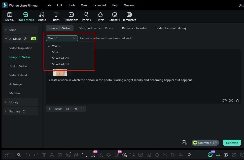Open the Audio panel from the top toolbar
Viewport: 244px width, 160px height.
click(x=42, y=16)
